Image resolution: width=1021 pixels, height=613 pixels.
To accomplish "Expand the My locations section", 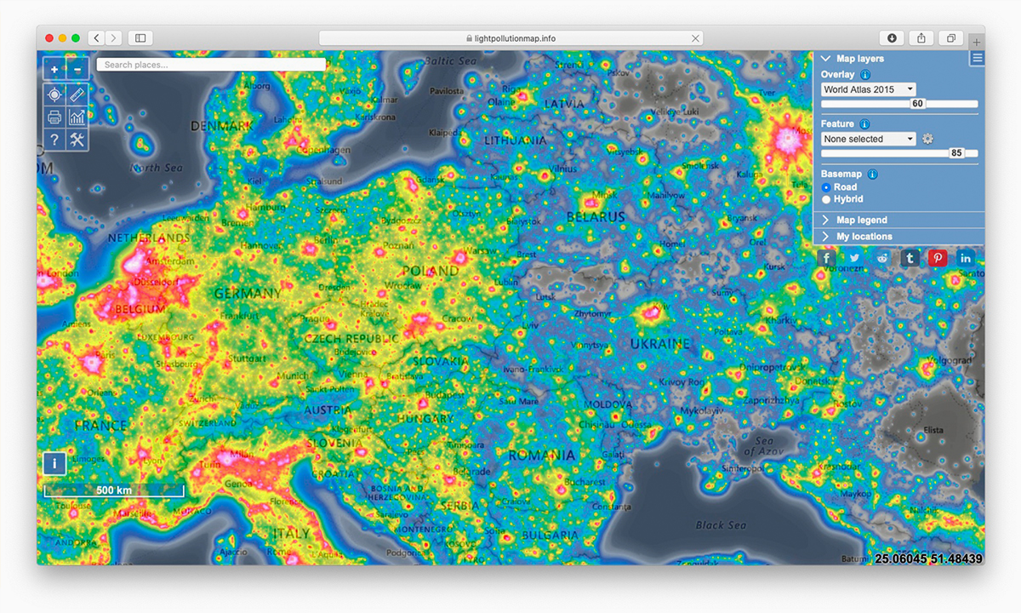I will tap(864, 237).
